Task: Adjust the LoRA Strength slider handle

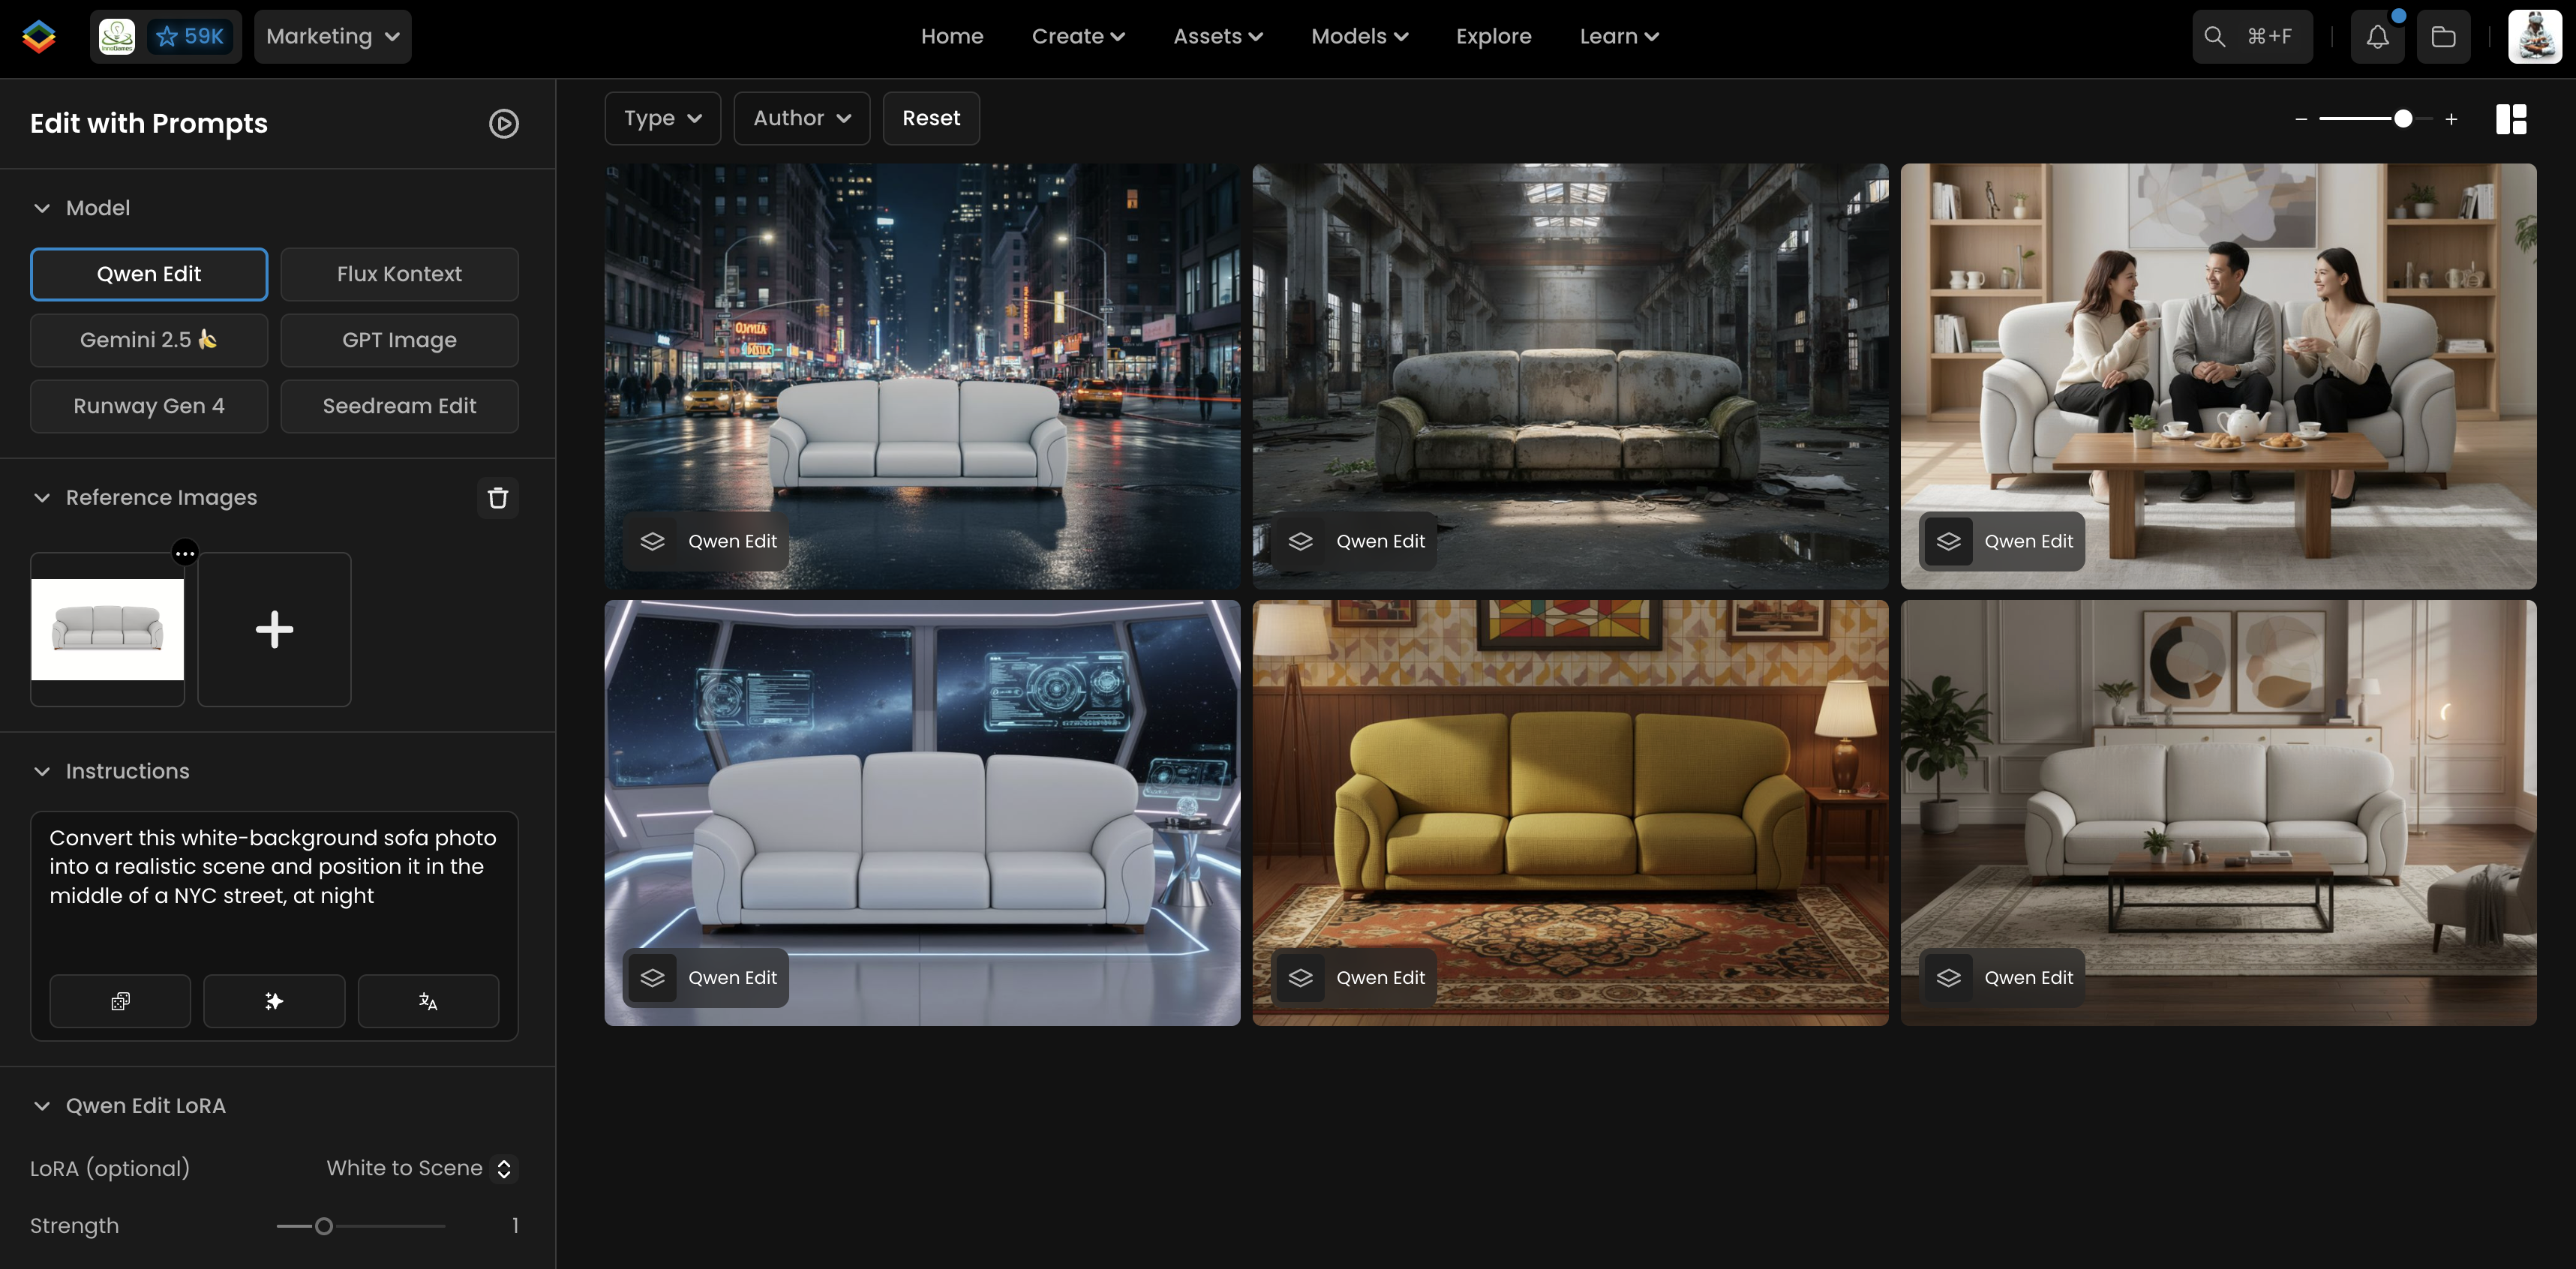Action: click(x=324, y=1226)
